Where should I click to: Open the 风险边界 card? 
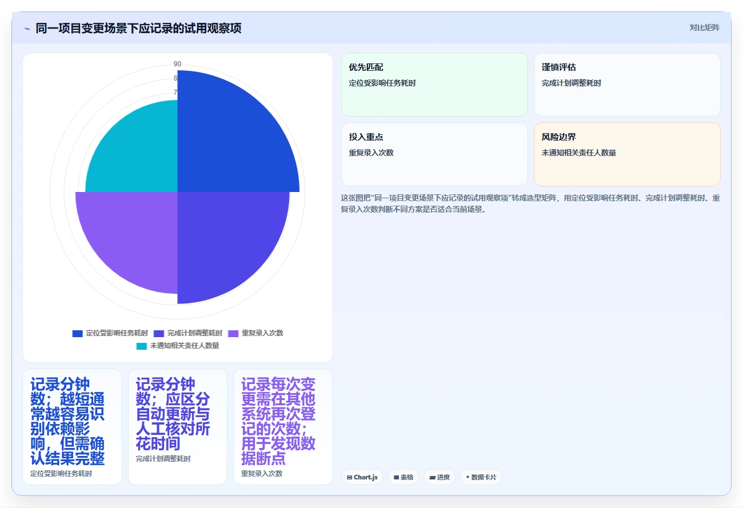click(x=627, y=154)
